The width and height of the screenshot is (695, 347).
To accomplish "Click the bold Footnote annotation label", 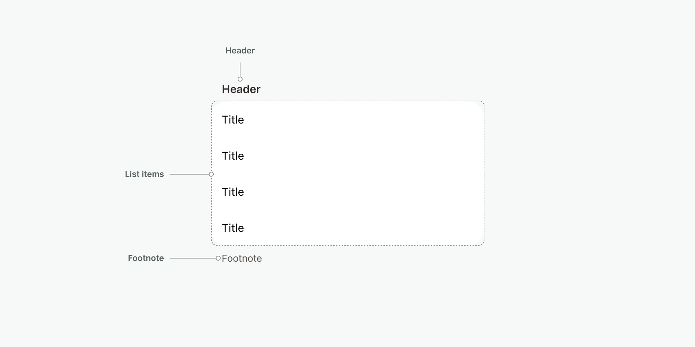I will 146,258.
